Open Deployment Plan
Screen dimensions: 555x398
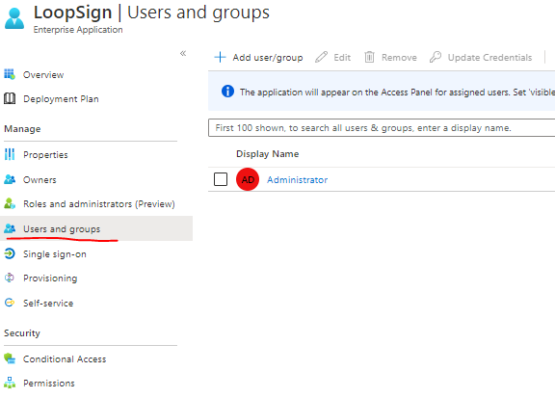click(x=61, y=99)
